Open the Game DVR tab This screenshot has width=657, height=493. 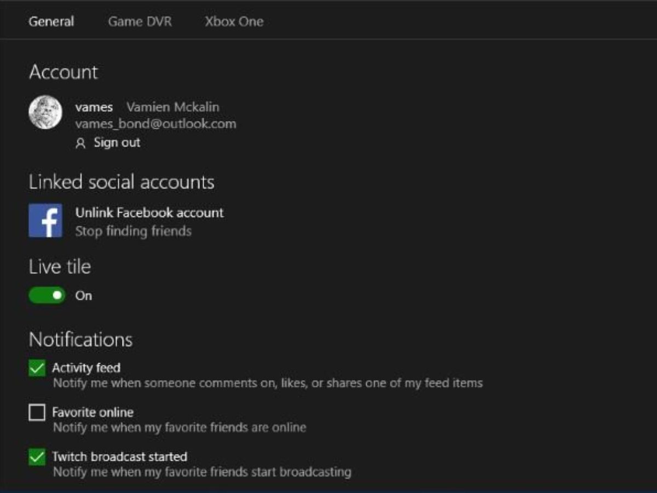tap(140, 22)
